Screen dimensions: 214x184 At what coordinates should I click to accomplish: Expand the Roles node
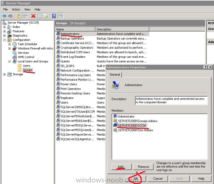[x=4, y=27]
